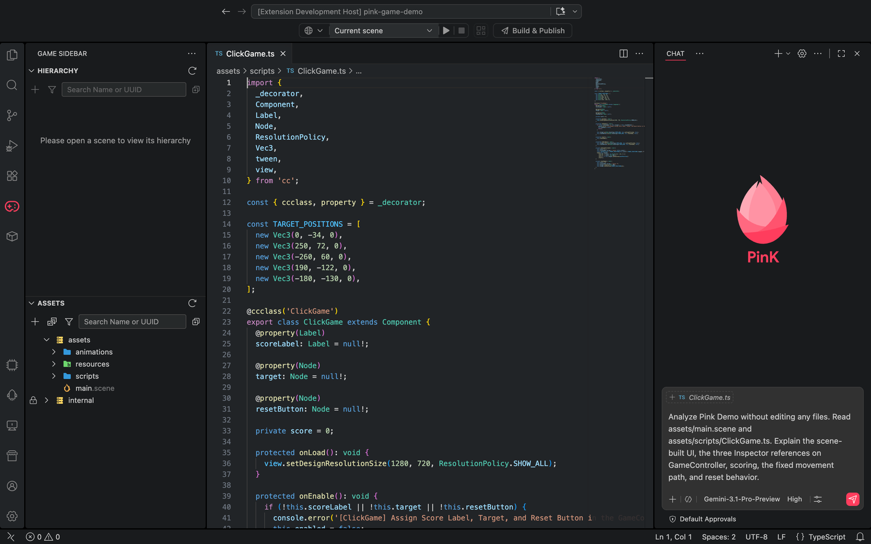Open the globe preview platform dropdown
The width and height of the screenshot is (871, 544).
(x=313, y=31)
